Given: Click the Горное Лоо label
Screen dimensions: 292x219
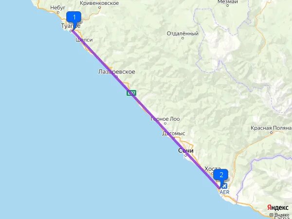Looking at the screenshot, I should click(x=165, y=119).
